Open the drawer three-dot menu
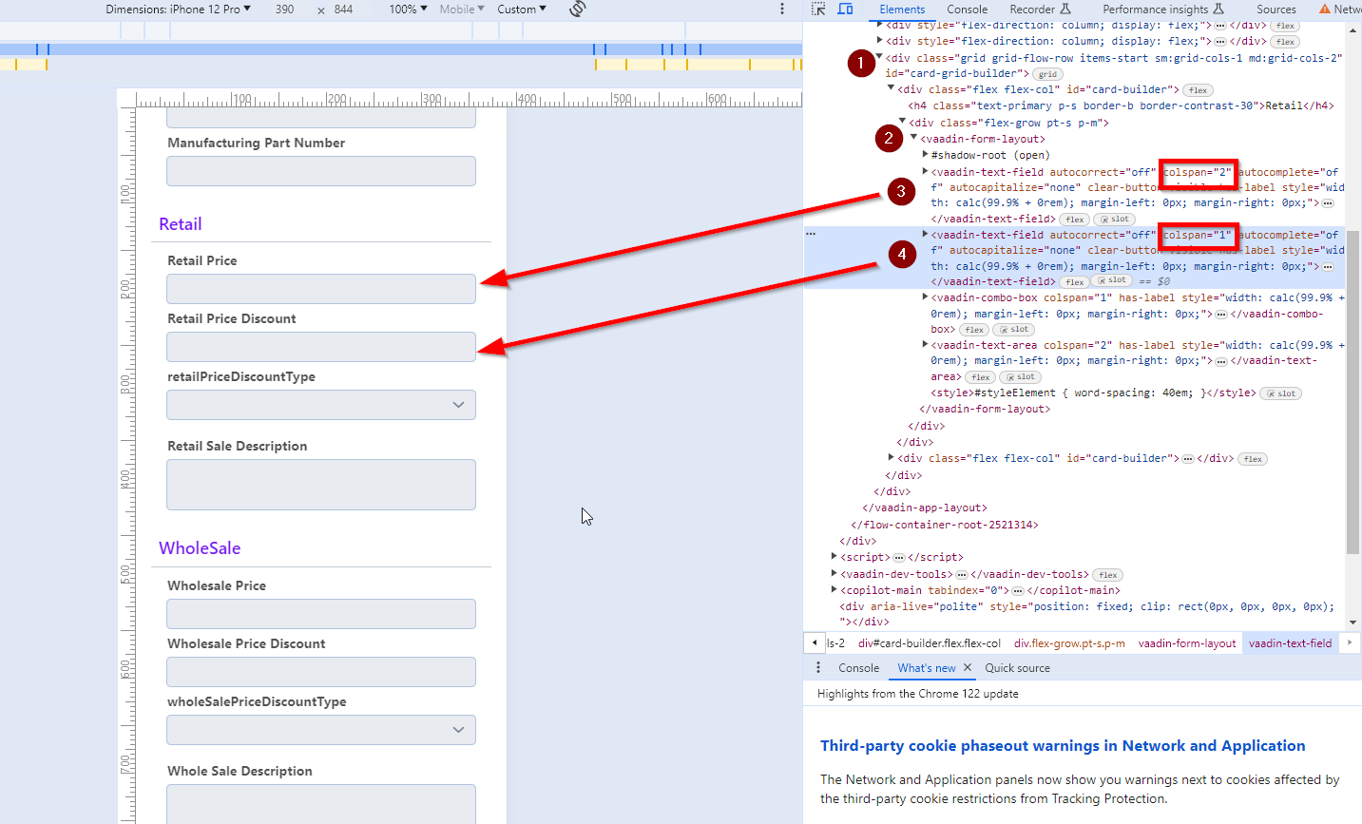This screenshot has width=1362, height=824. [x=818, y=668]
